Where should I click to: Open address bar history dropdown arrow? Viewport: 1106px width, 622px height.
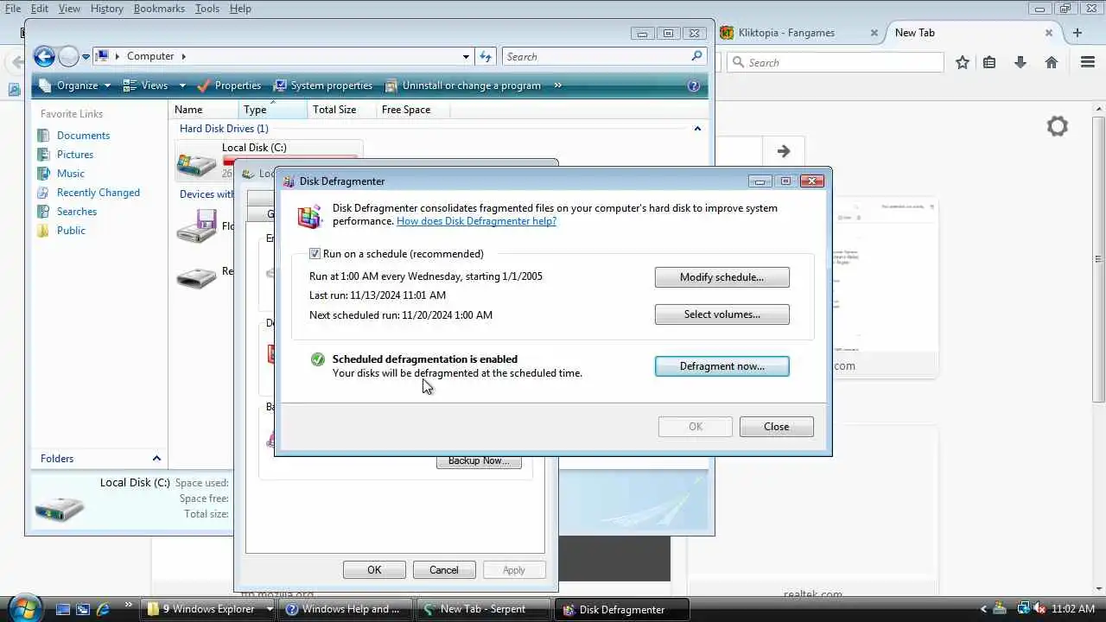pyautogui.click(x=467, y=56)
